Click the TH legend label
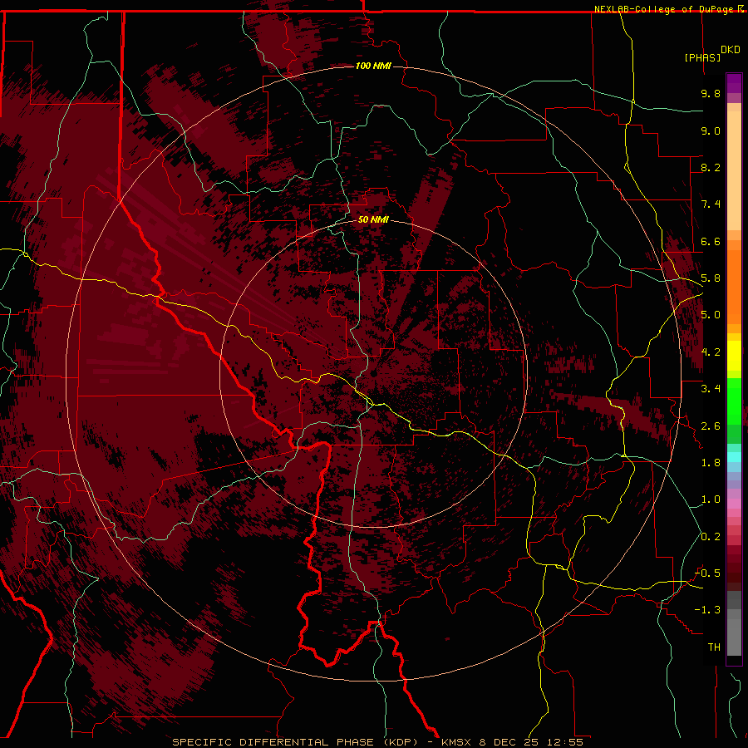The image size is (748, 748). [714, 647]
